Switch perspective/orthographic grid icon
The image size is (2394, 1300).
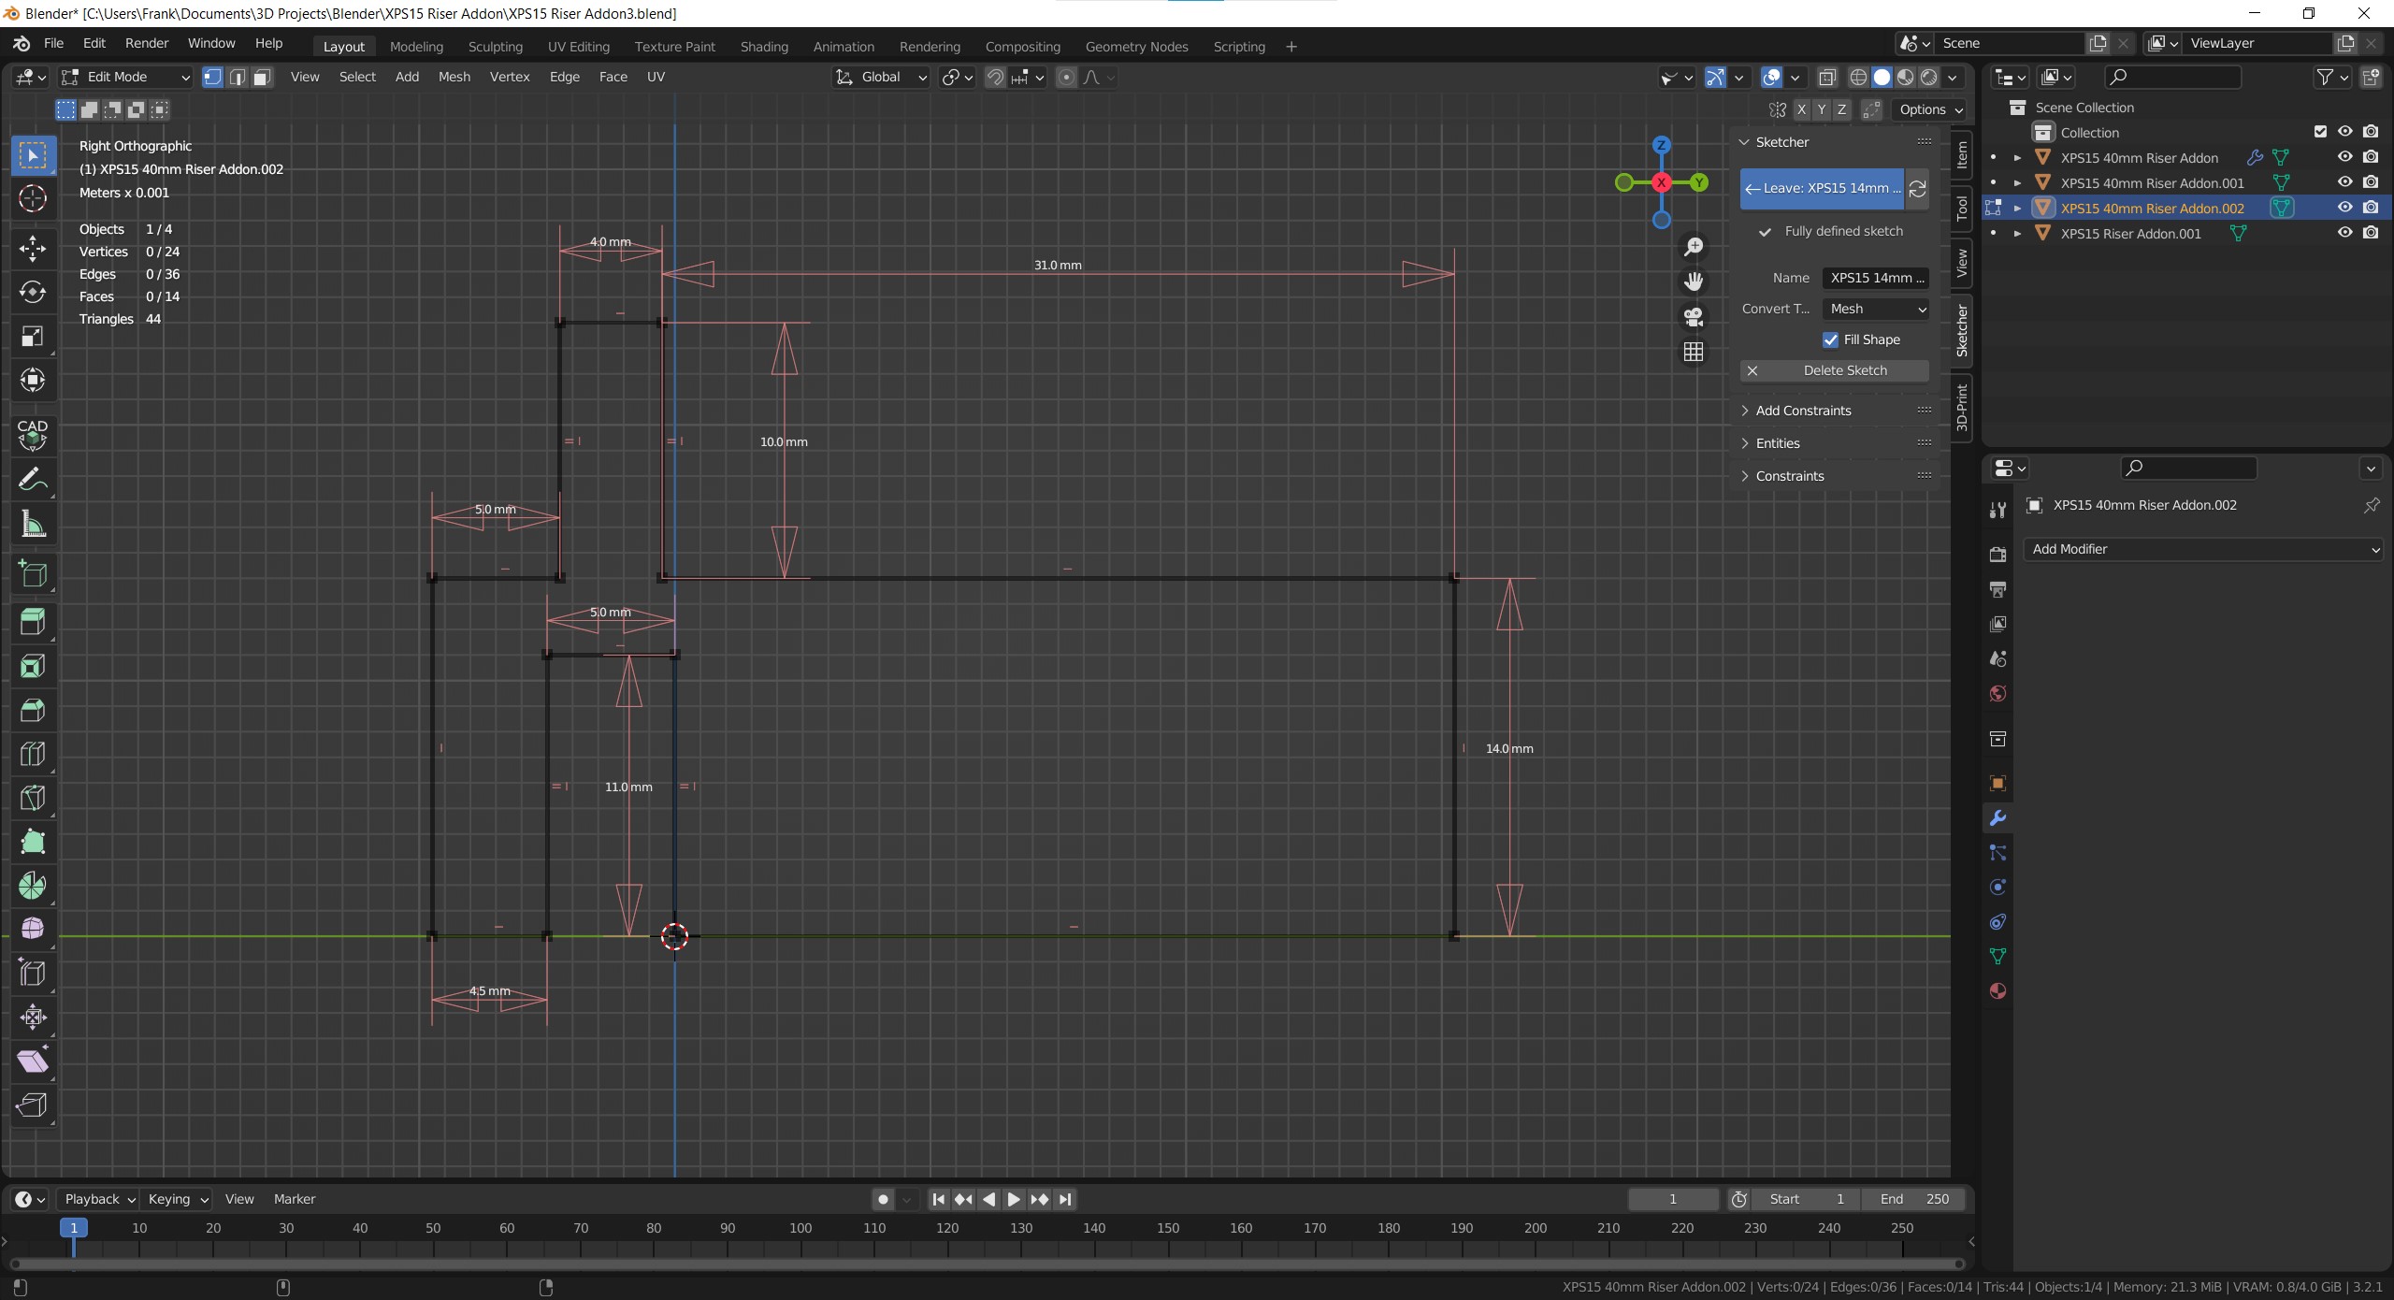pyautogui.click(x=1694, y=352)
